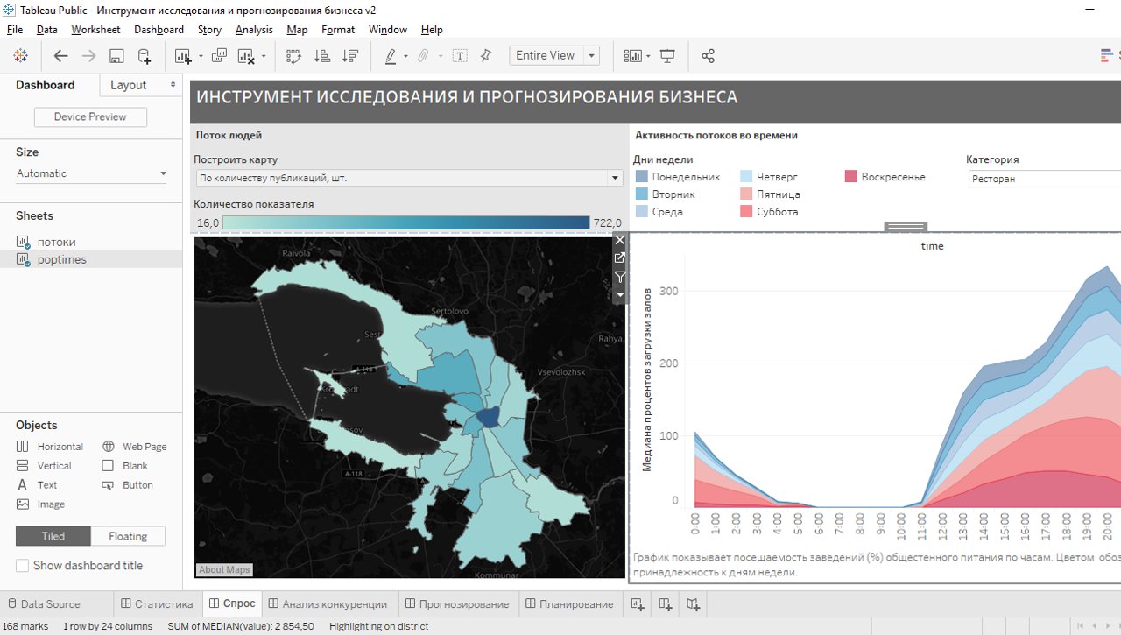Click the Device Preview button
The height and width of the screenshot is (635, 1121).
(90, 117)
